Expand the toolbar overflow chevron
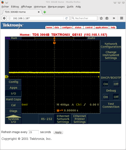The width and height of the screenshot is (126, 150). [x=114, y=18]
